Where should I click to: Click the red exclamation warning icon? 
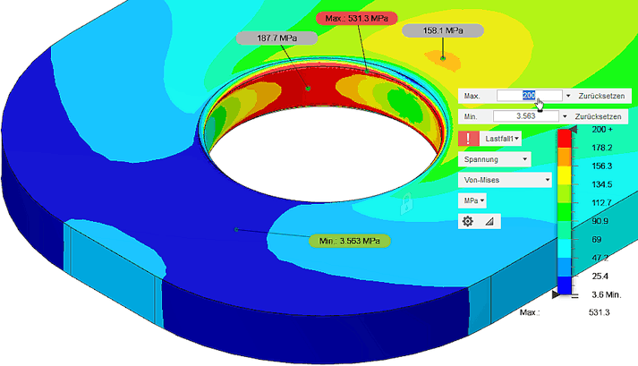(468, 139)
